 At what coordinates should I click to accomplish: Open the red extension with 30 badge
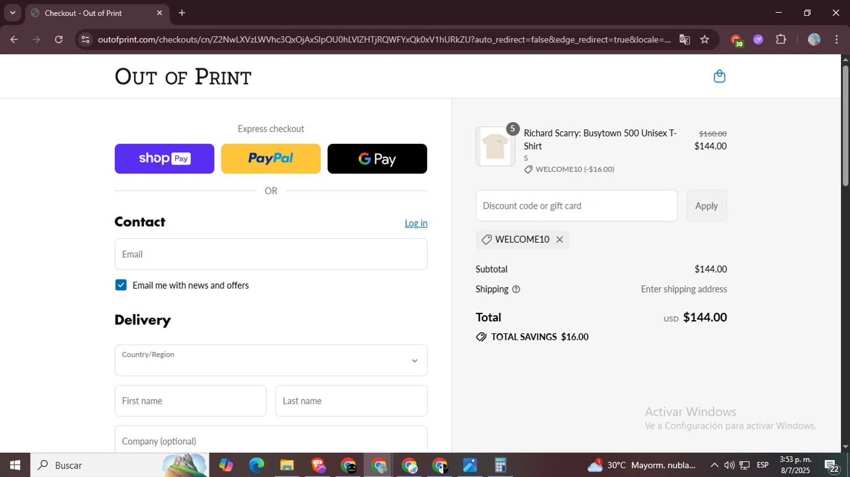(736, 40)
